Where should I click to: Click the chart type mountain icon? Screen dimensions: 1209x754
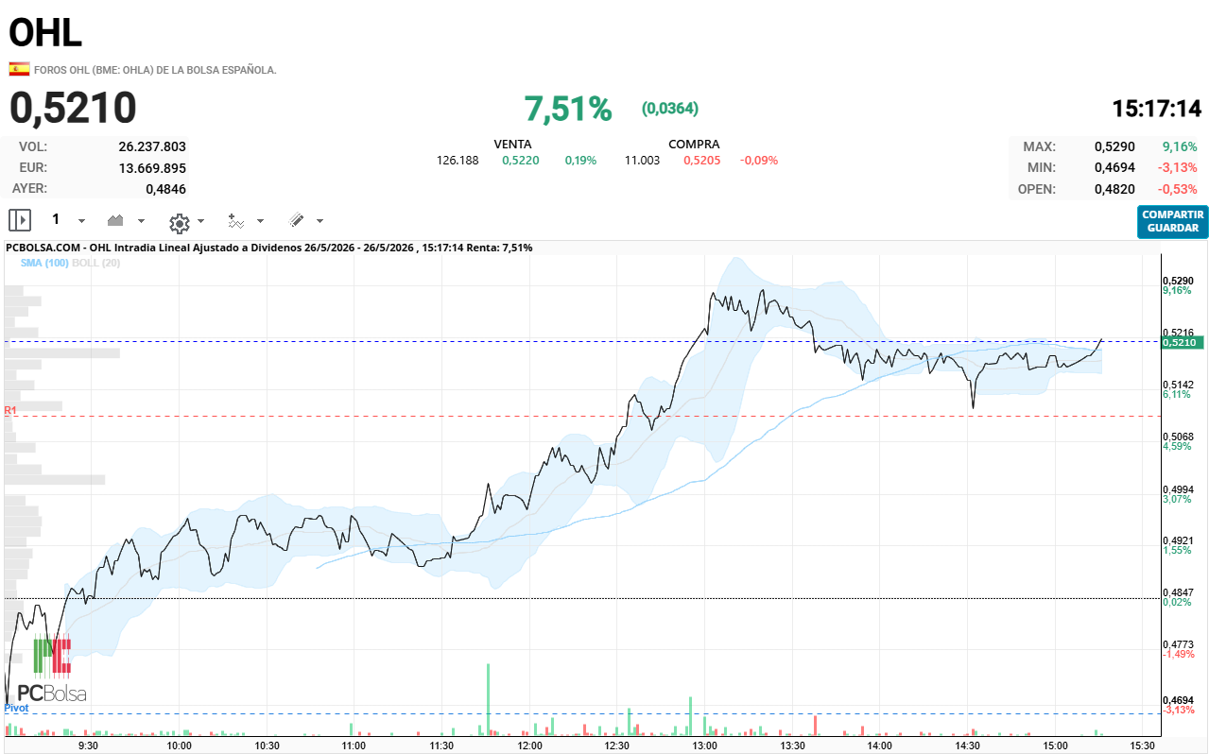[116, 220]
